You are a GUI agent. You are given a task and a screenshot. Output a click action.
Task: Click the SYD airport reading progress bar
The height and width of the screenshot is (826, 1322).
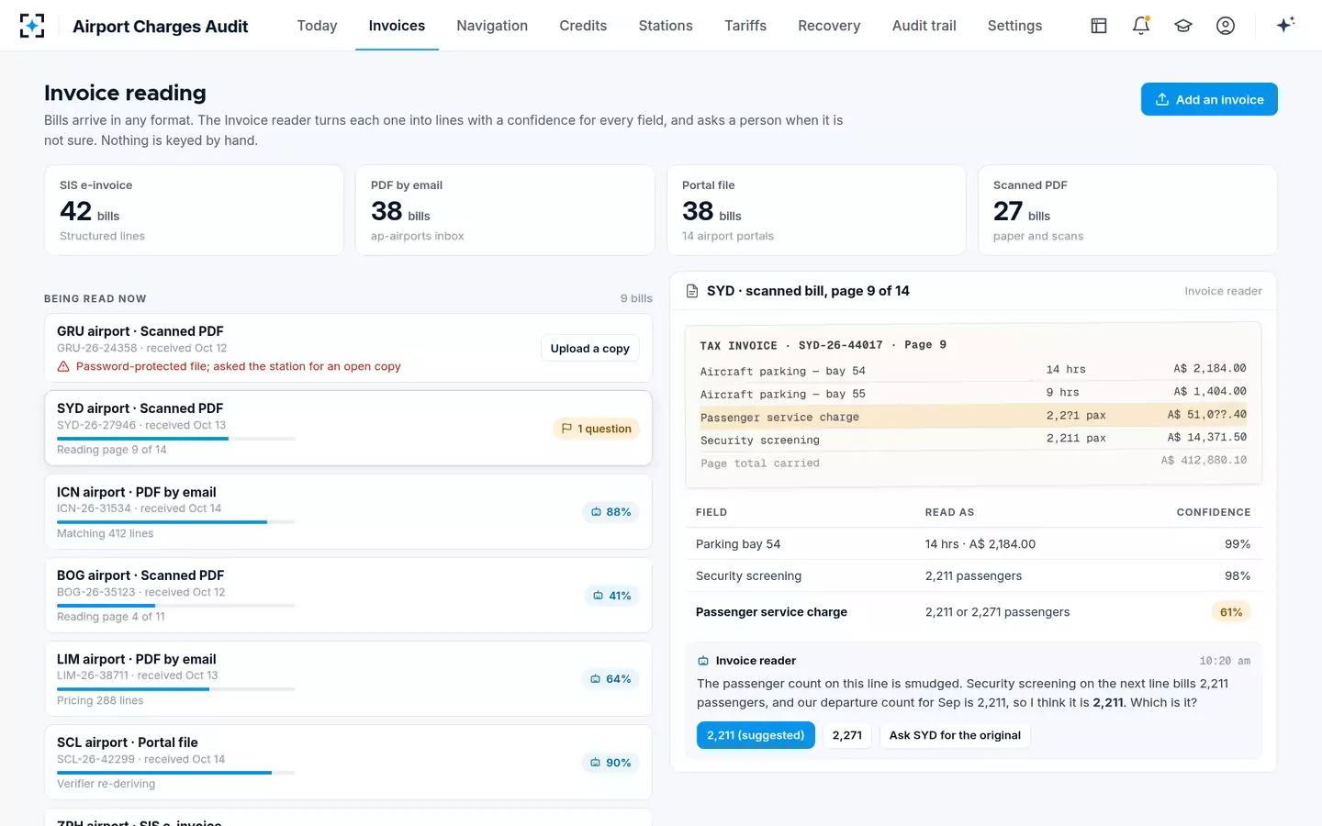point(176,439)
